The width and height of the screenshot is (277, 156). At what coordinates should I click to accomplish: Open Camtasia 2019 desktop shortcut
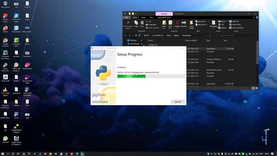pos(16,42)
